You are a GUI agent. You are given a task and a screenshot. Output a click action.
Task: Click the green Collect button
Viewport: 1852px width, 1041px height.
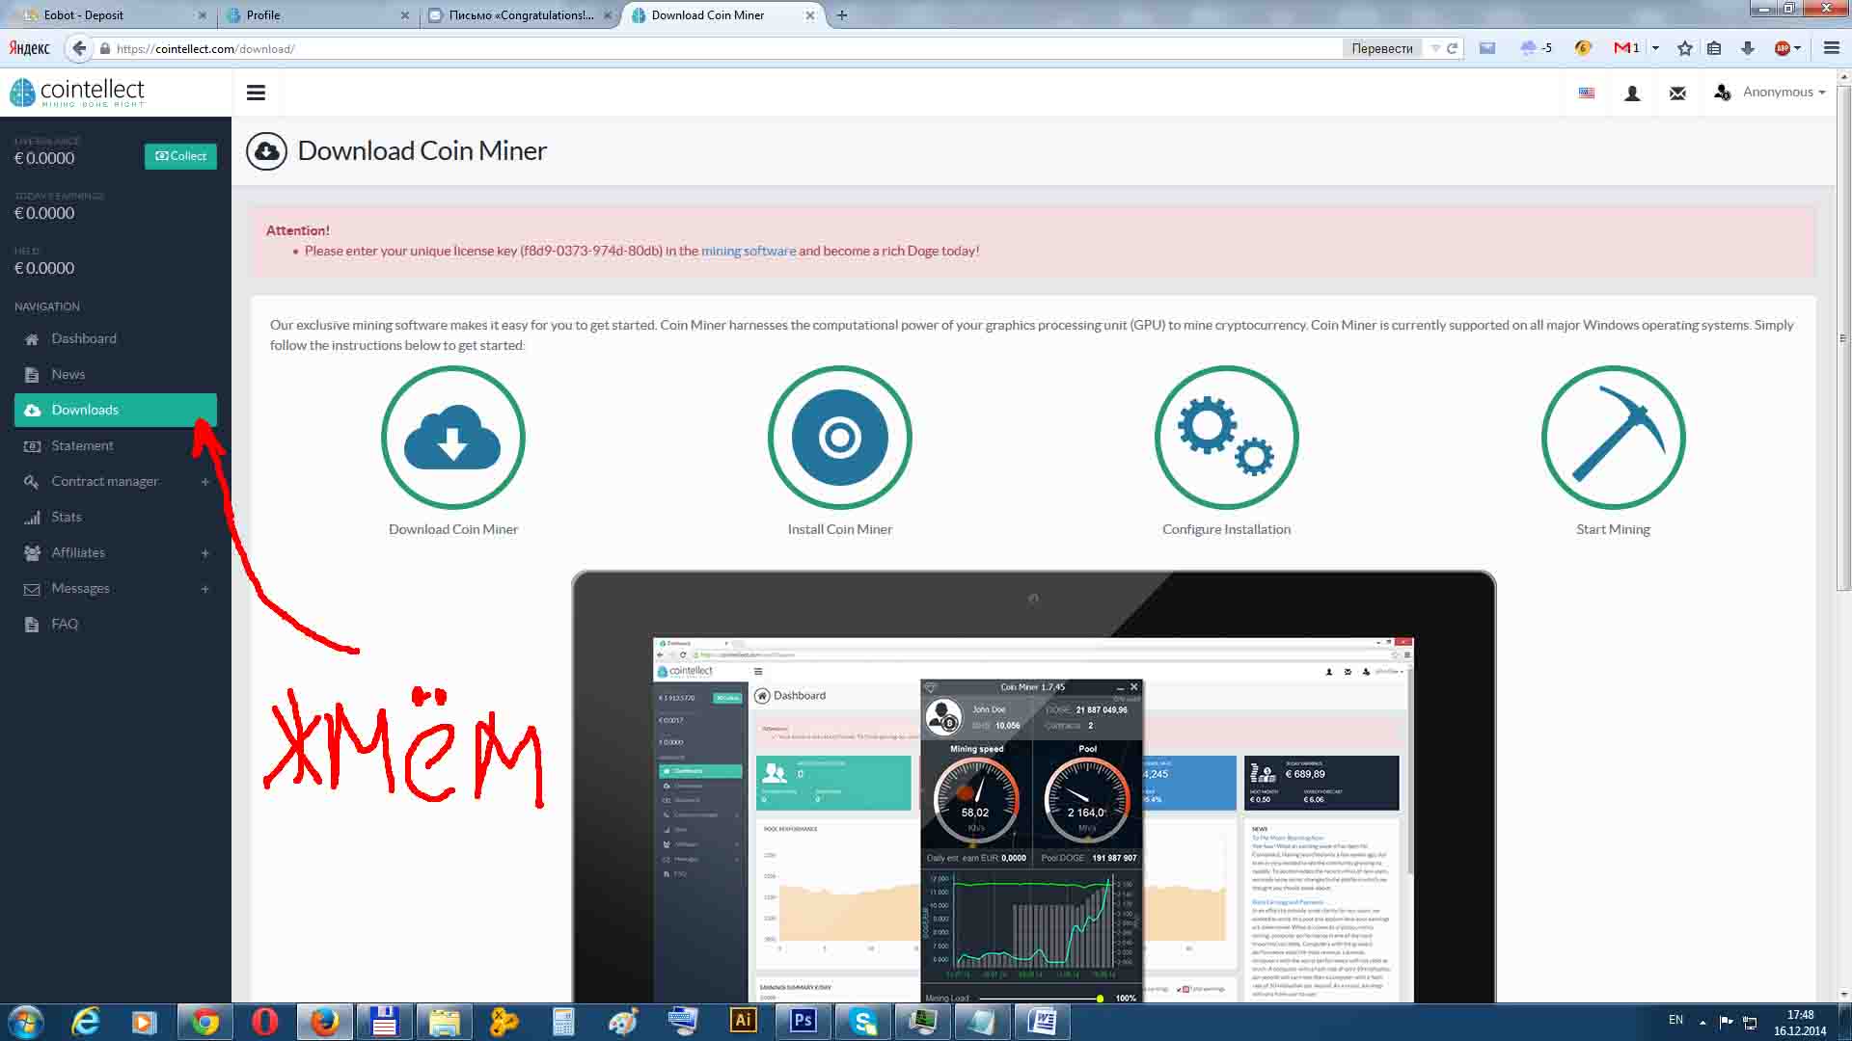(x=180, y=156)
